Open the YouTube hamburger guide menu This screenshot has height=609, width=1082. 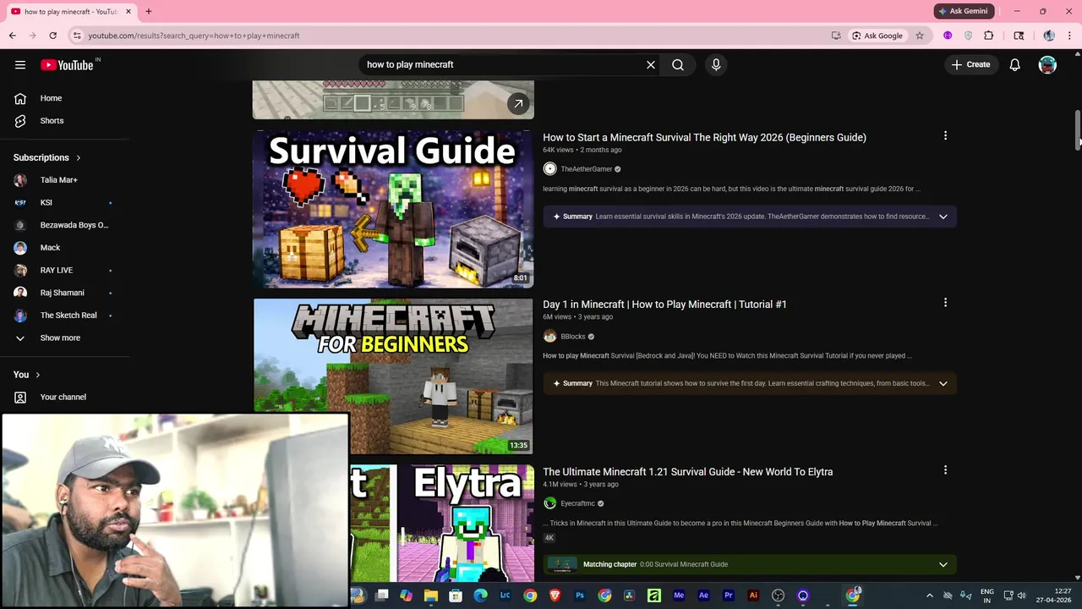pos(20,64)
